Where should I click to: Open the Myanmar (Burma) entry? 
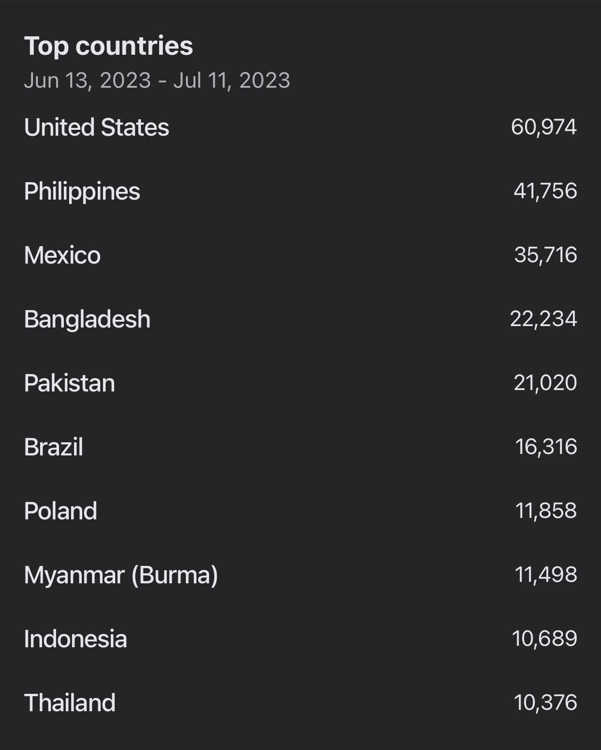point(121,575)
